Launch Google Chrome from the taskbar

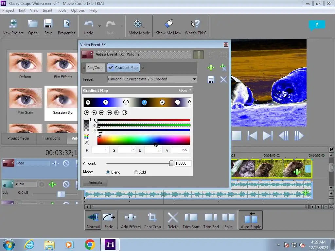pyautogui.click(x=90, y=244)
